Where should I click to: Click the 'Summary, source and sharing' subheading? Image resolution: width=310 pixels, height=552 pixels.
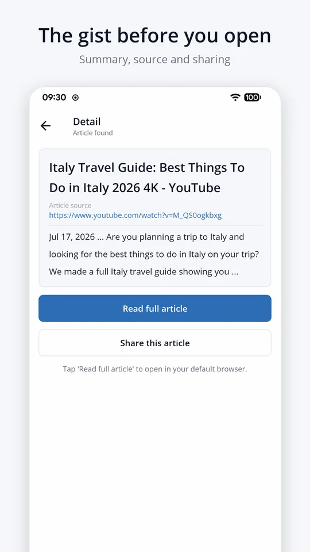(x=155, y=59)
